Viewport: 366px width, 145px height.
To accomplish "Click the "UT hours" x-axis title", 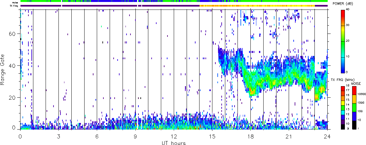I will click(174, 143).
